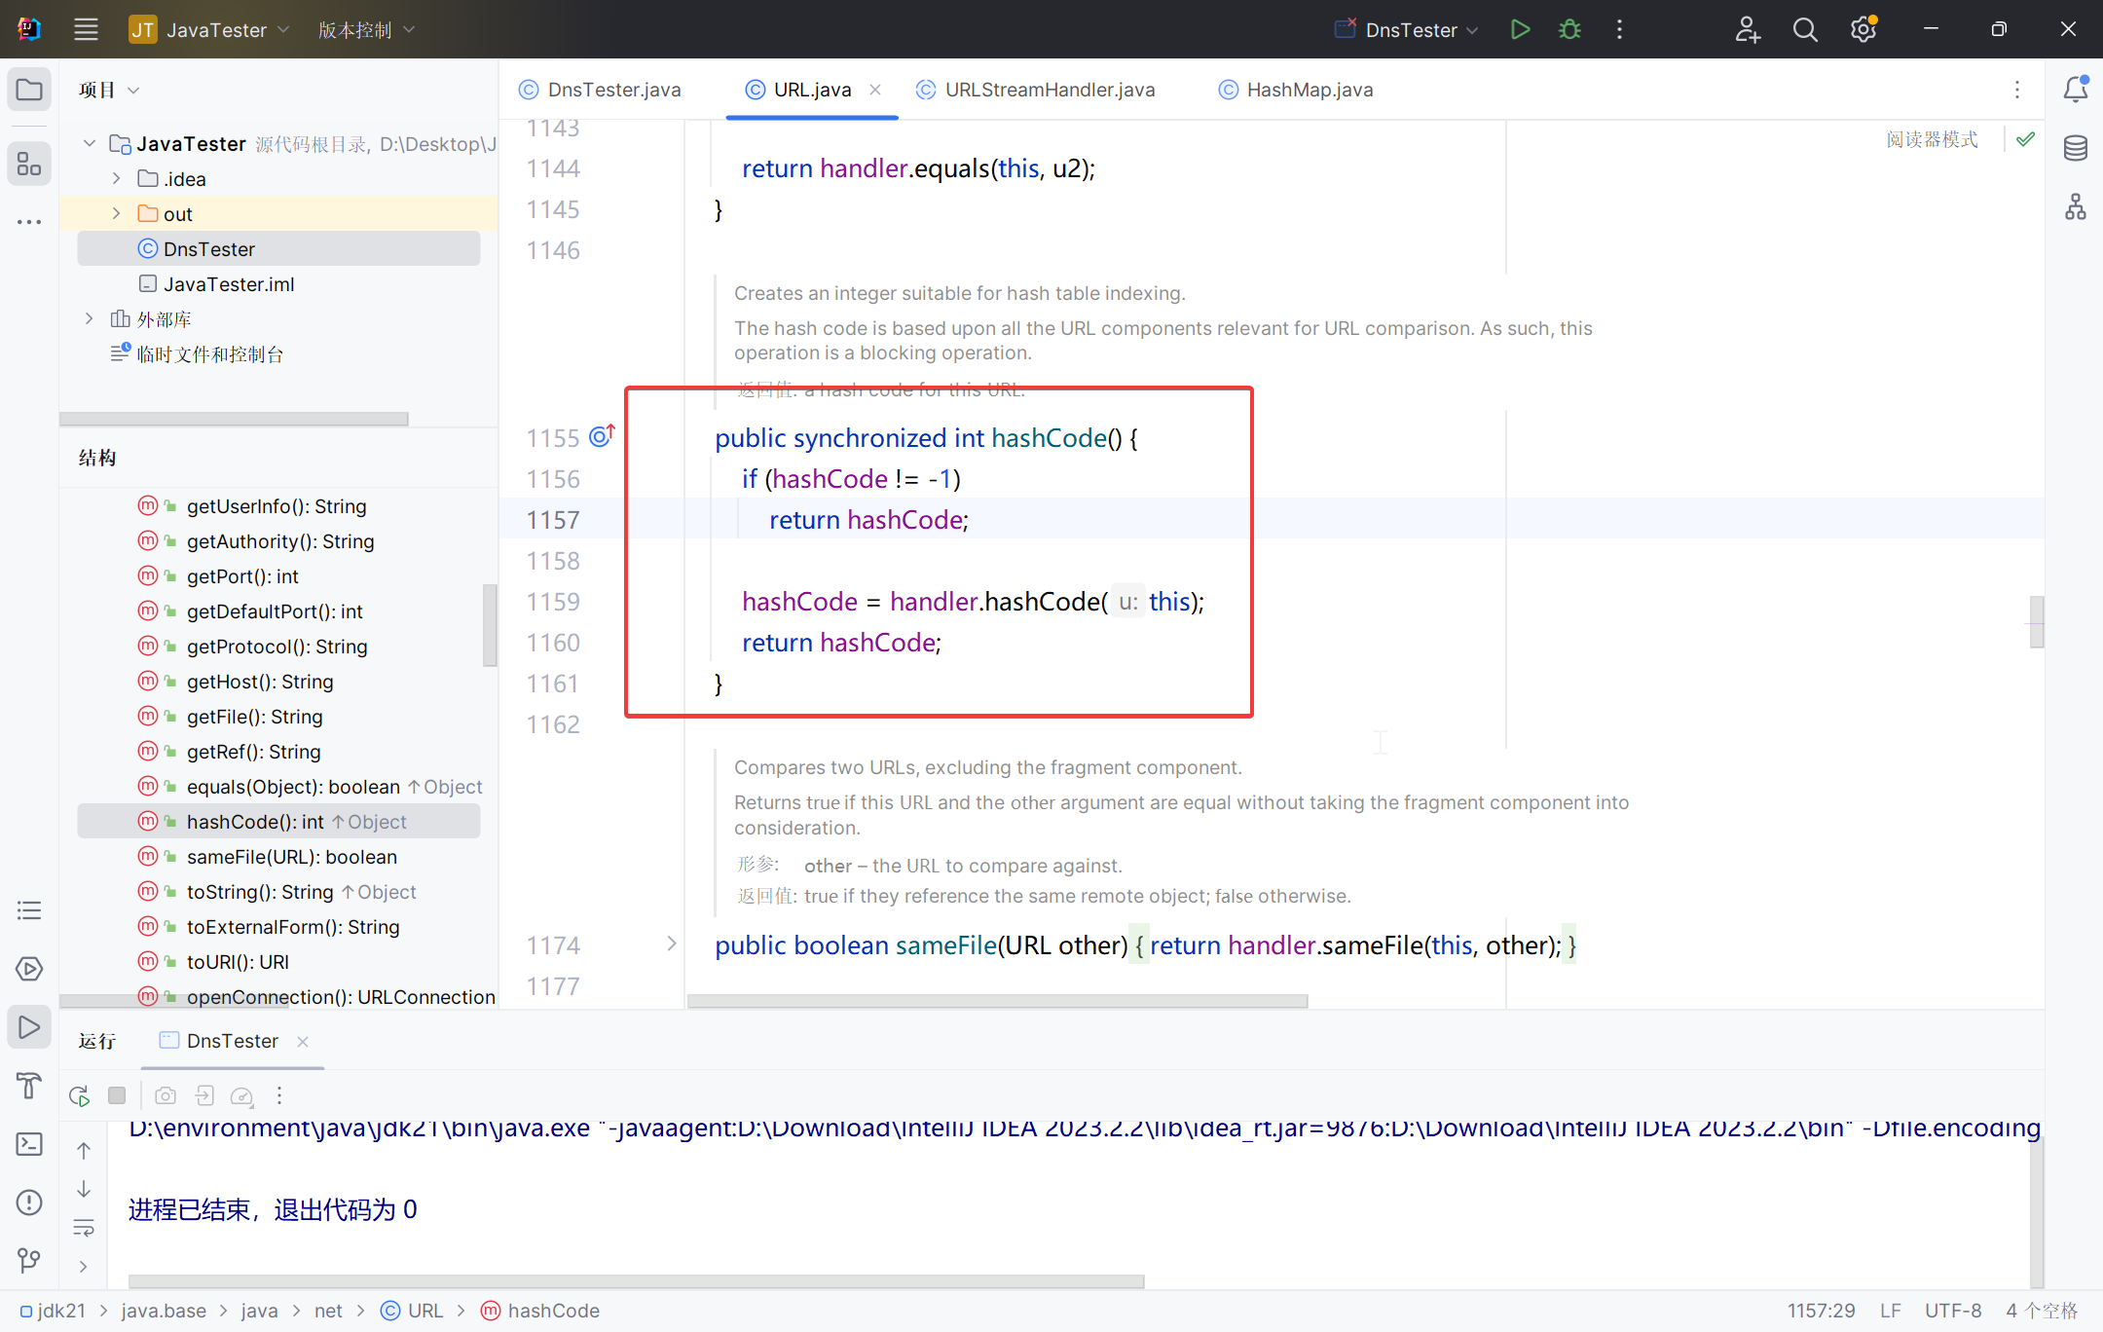Image resolution: width=2103 pixels, height=1332 pixels.
Task: Select hashCode in the breadcrumb bar
Action: coord(553,1311)
